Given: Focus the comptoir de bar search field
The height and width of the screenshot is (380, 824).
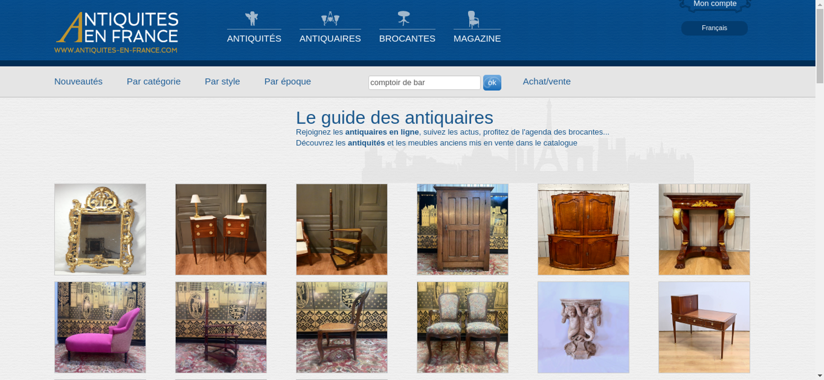Looking at the screenshot, I should [424, 83].
